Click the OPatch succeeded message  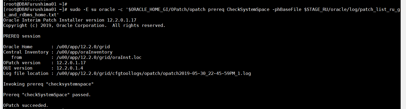tap(26, 106)
